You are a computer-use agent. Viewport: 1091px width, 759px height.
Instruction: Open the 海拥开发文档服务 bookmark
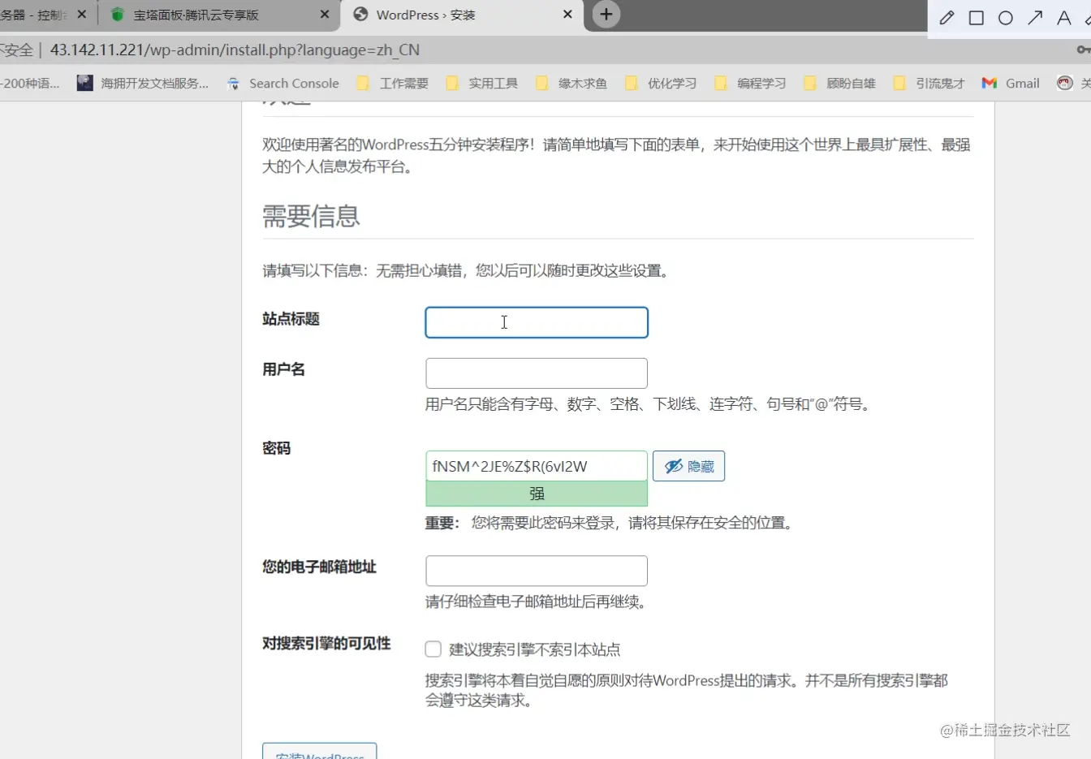click(x=142, y=82)
